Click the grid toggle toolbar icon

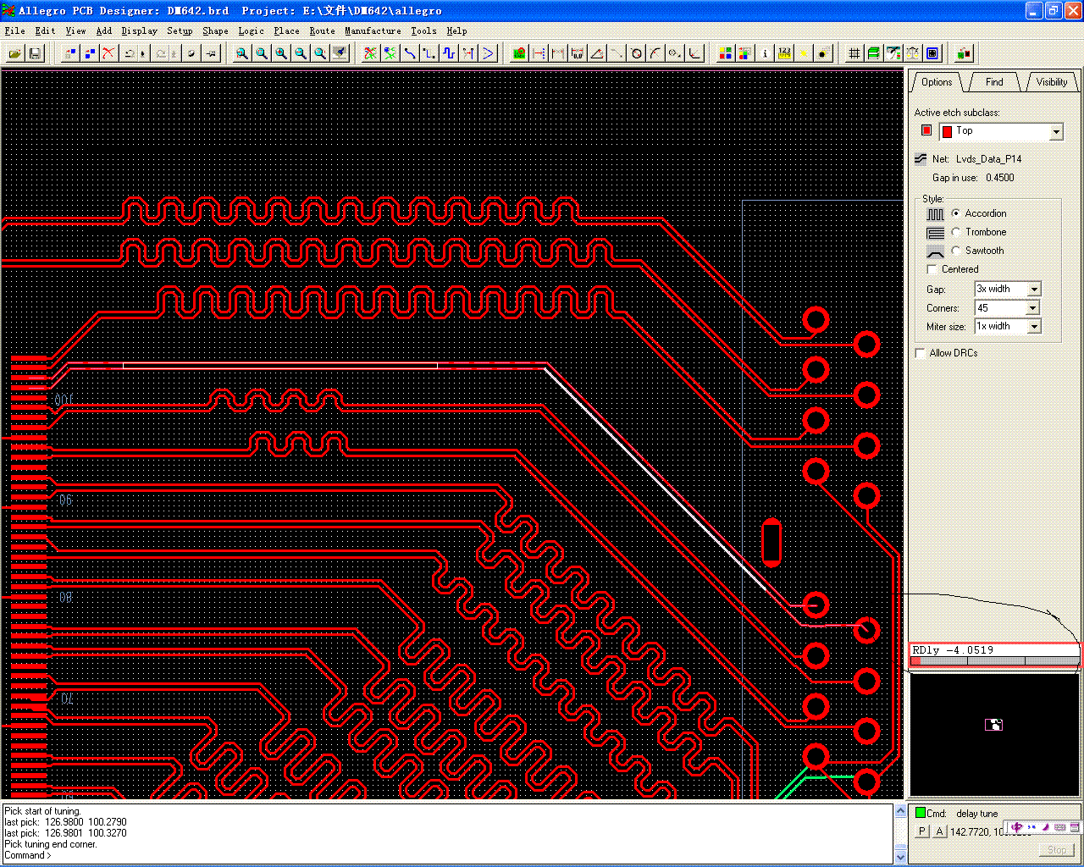tap(854, 53)
